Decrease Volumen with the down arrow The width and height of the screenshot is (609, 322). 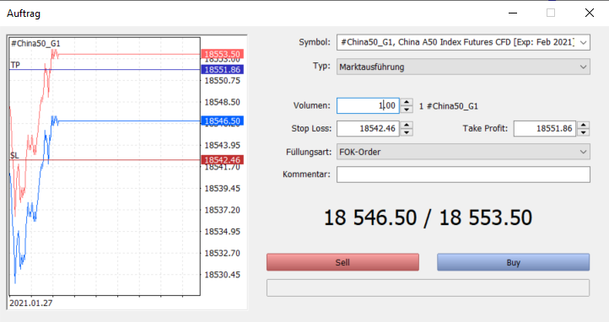[x=407, y=110]
